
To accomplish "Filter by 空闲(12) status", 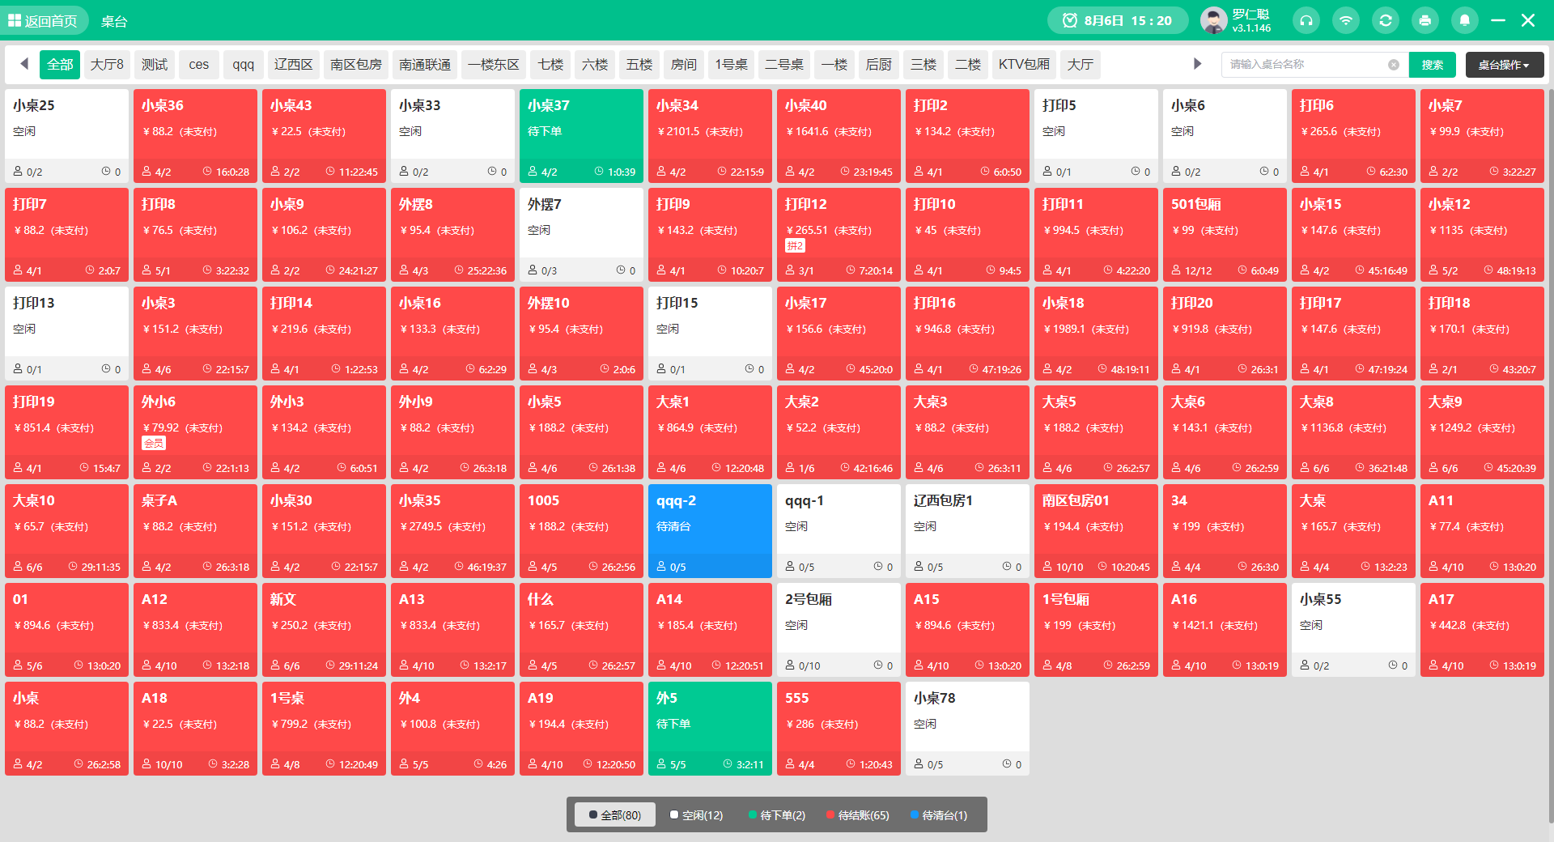I will point(696,815).
